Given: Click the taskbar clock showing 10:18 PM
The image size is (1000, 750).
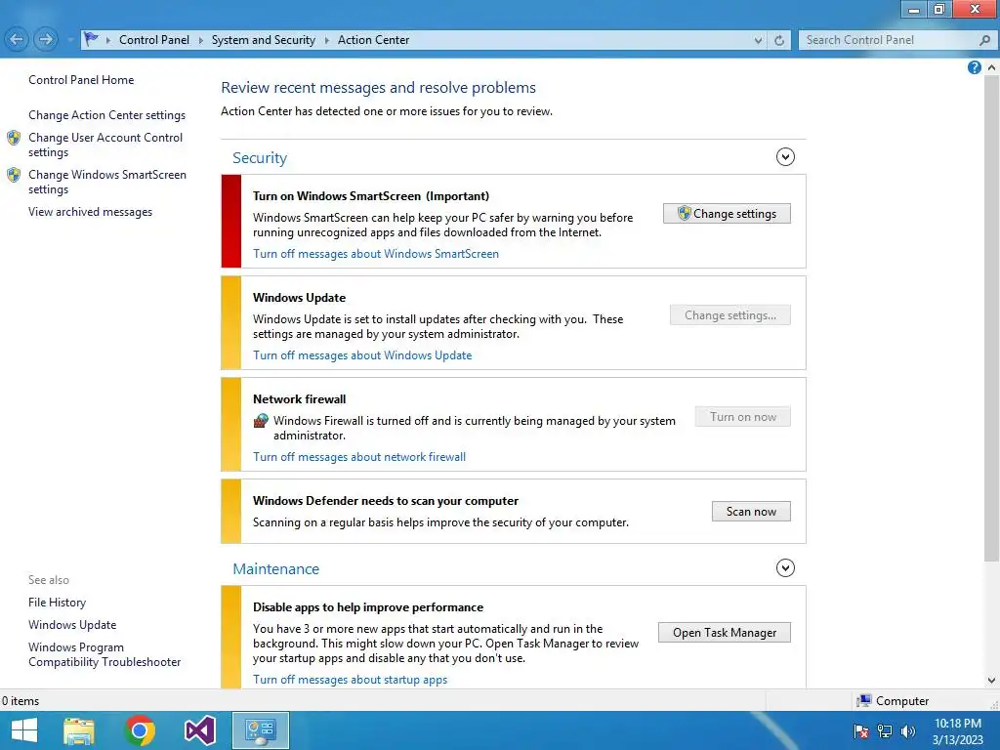Looking at the screenshot, I should (x=957, y=731).
